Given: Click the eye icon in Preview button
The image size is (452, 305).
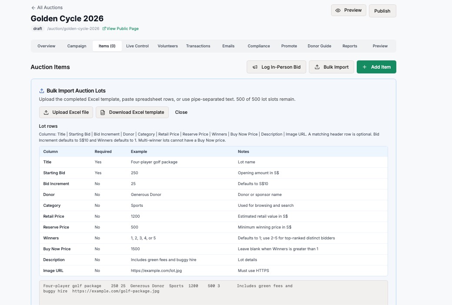Looking at the screenshot, I should pyautogui.click(x=338, y=10).
